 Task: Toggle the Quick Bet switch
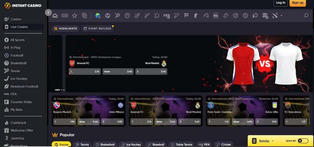[x=303, y=141]
